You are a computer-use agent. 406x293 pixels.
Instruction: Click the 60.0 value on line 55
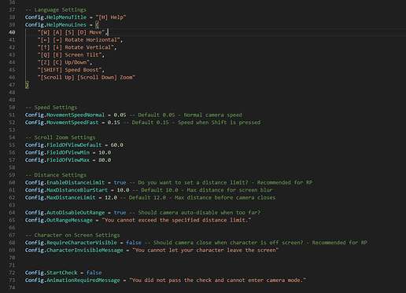click(116, 145)
